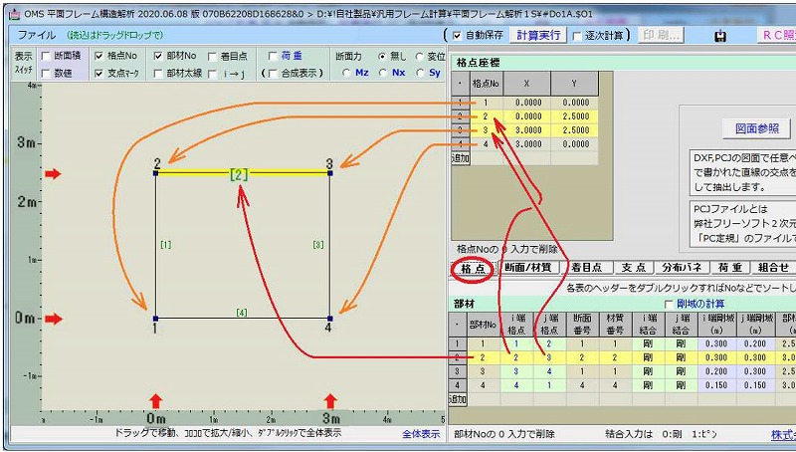Image resolution: width=796 pixels, height=452 pixels.
Task: Click the 全体表示 link
Action: [x=421, y=434]
